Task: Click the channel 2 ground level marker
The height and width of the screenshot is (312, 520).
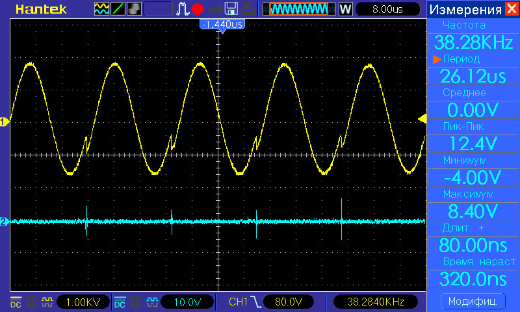Action: (x=5, y=222)
